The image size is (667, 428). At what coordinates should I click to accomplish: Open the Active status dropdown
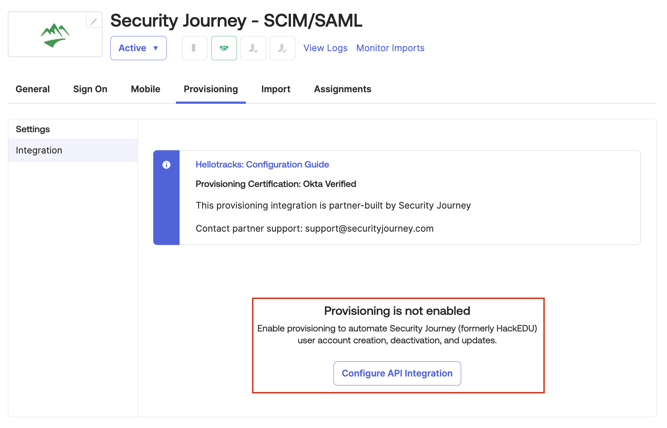[x=138, y=48]
